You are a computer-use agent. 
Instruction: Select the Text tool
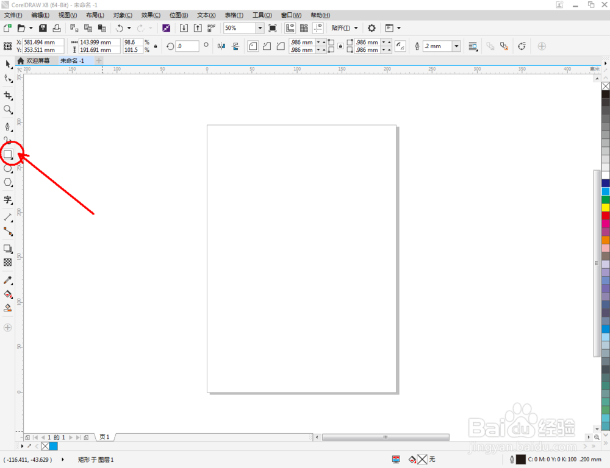(7, 200)
